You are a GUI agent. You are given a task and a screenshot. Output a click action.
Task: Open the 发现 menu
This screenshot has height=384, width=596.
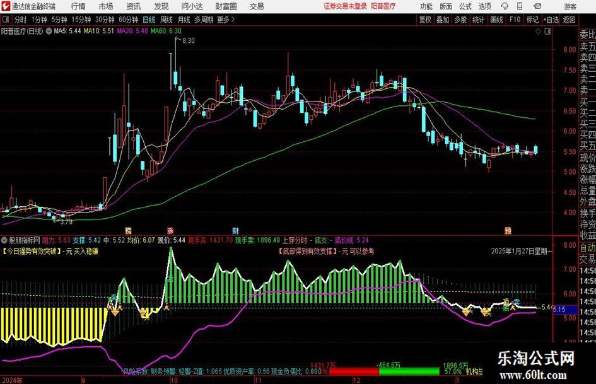(161, 6)
